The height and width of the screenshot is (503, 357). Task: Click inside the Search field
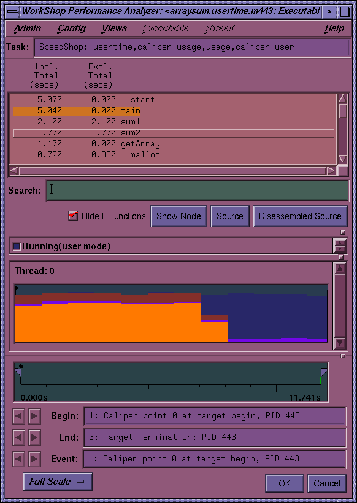(x=197, y=191)
